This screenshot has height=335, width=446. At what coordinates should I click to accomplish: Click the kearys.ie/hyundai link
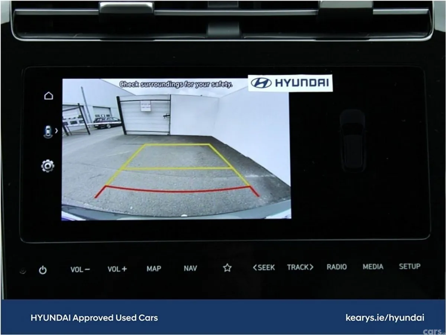click(385, 318)
